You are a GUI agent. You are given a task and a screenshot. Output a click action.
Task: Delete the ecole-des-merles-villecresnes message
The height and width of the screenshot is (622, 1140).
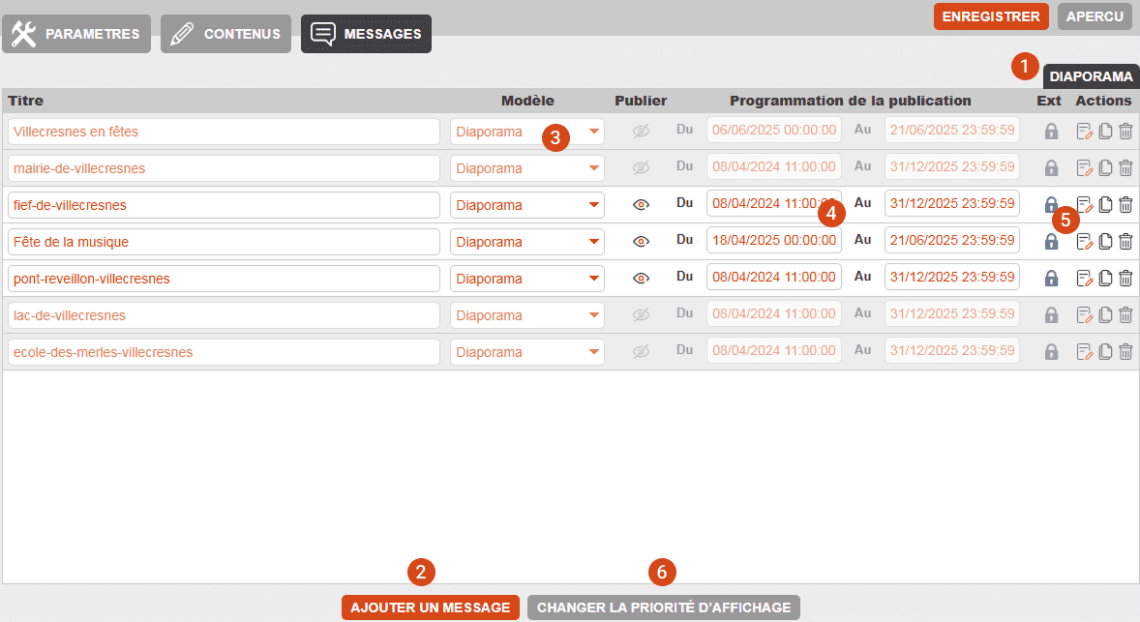1125,352
